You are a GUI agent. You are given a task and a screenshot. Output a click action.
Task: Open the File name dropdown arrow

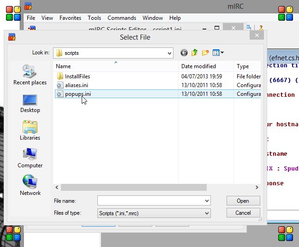(206, 201)
